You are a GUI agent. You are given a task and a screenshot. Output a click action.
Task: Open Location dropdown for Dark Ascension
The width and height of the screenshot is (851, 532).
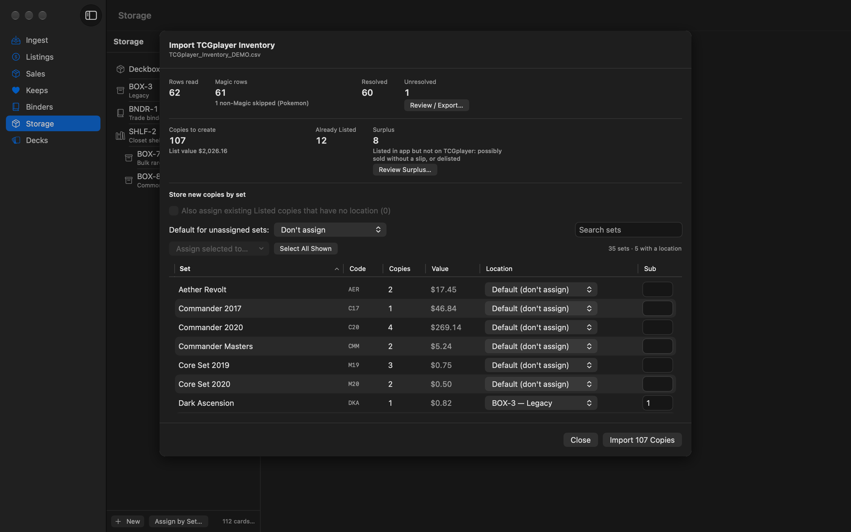(x=541, y=403)
